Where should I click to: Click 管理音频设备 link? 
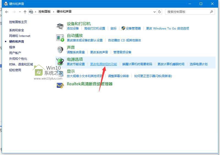pos(122,52)
